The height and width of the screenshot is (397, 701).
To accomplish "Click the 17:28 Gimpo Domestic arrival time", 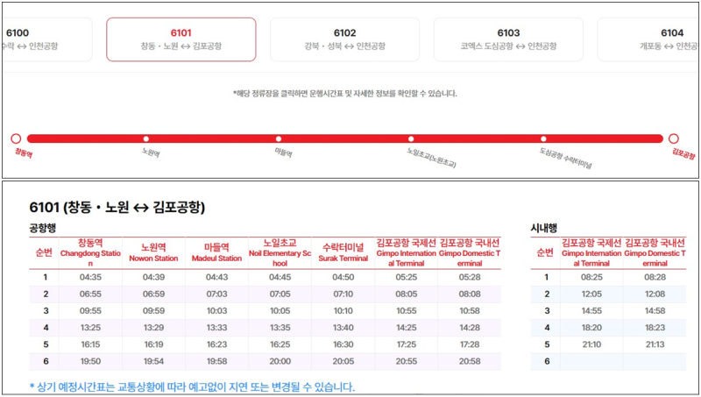I will 470,344.
